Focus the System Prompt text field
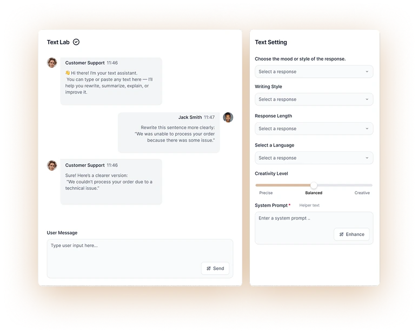The height and width of the screenshot is (333, 418). point(314,228)
